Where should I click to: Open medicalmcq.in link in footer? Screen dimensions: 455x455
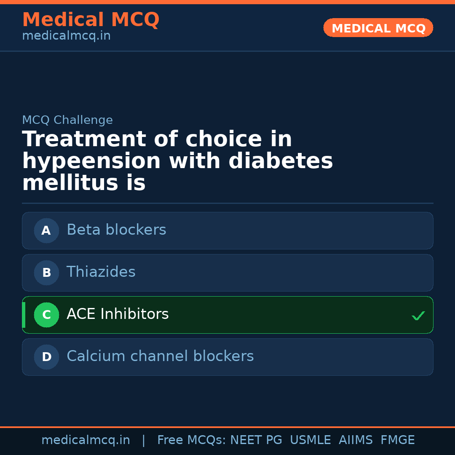coord(86,440)
